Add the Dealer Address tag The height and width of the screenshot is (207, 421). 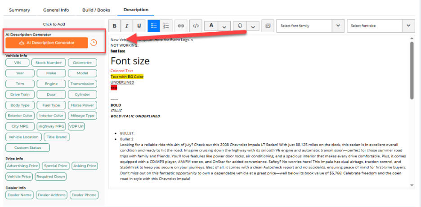(x=52, y=195)
